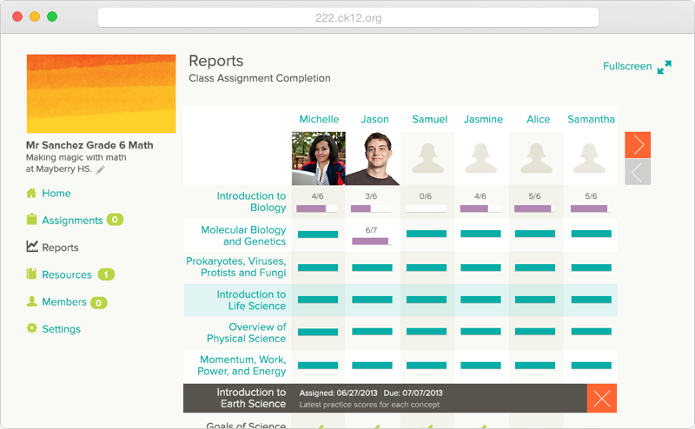Click Jason's 6/7 Molecular Biology progress bar
Screen dimensions: 695x429
pos(372,241)
